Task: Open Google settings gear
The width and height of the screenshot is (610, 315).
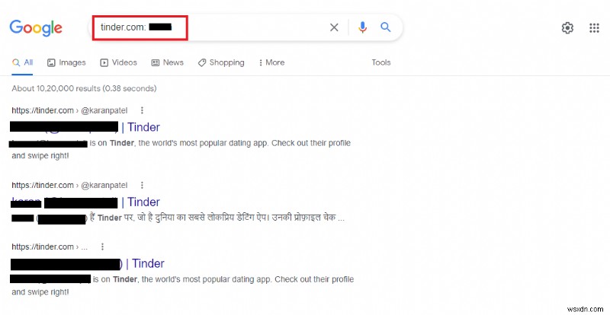Action: (x=567, y=28)
